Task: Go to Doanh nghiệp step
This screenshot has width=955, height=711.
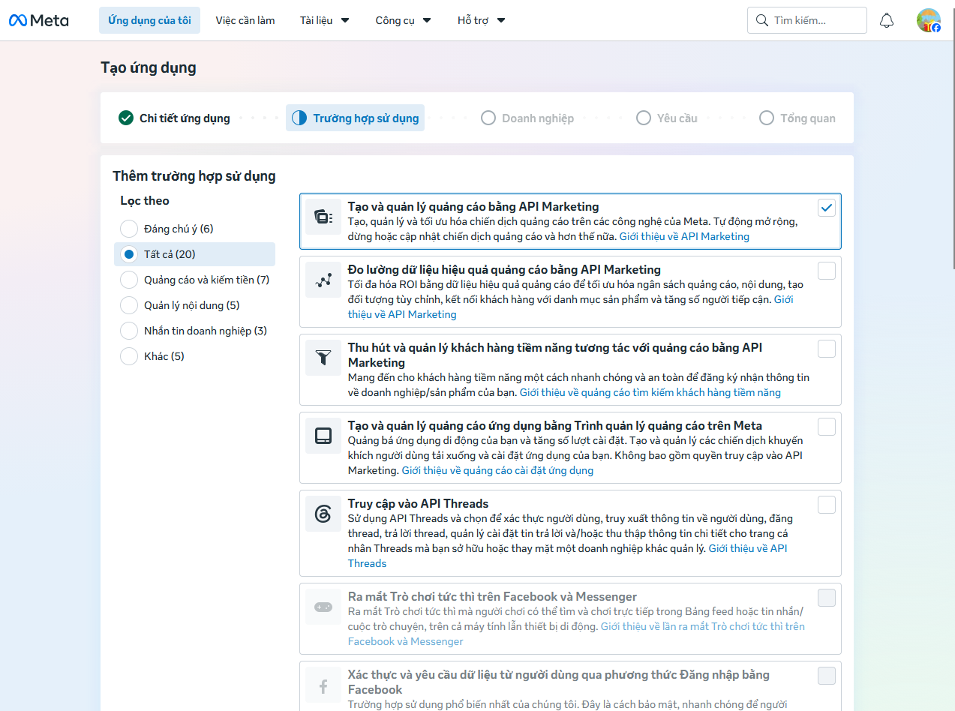Action: tap(527, 118)
